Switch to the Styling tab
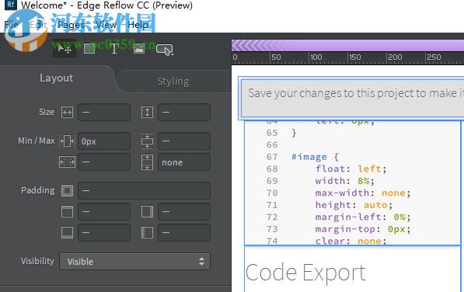Image resolution: width=464 pixels, height=292 pixels. tap(173, 82)
